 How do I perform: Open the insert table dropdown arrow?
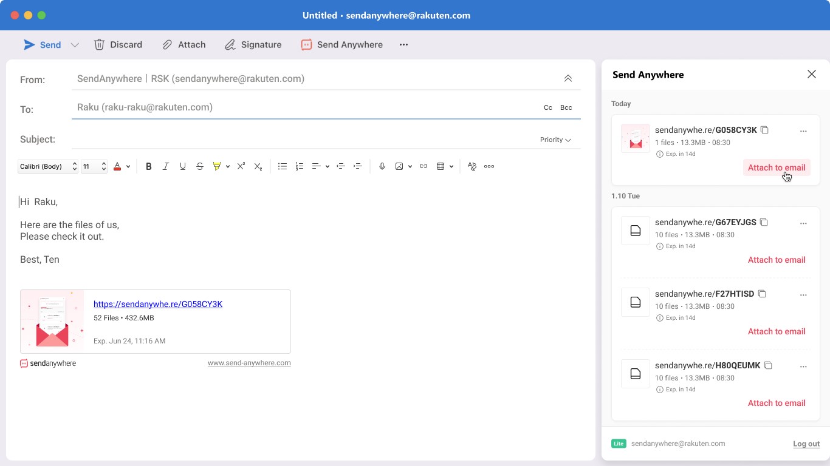pos(451,166)
